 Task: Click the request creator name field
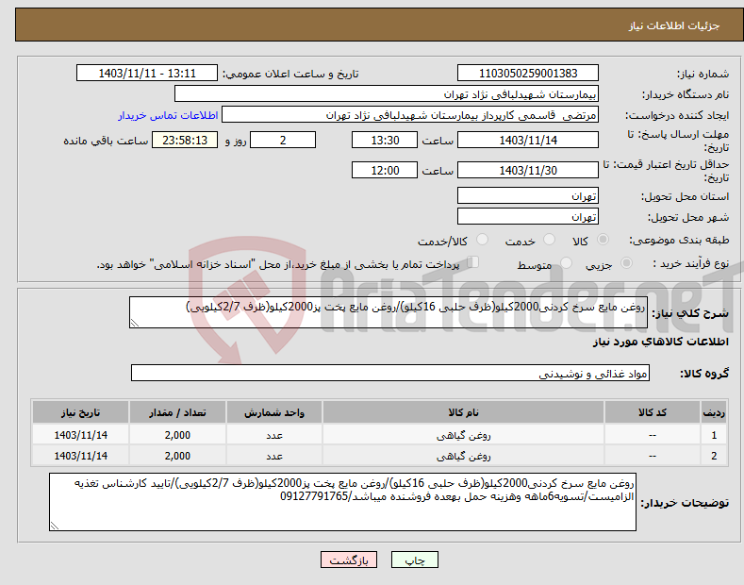(x=410, y=114)
